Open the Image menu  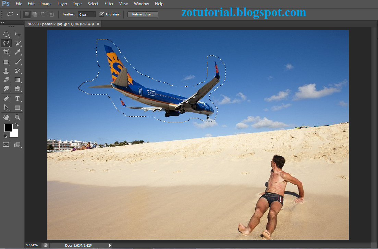click(x=46, y=4)
